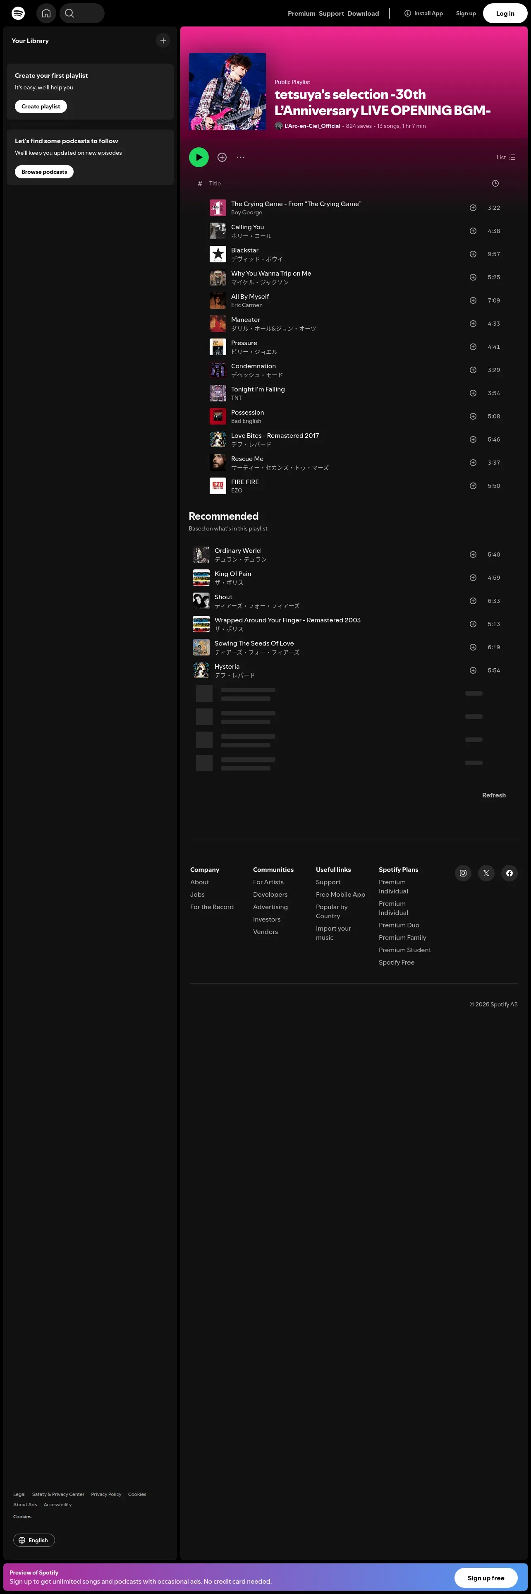Open the Ordinary World song title
Image resolution: width=531 pixels, height=1594 pixels.
click(x=237, y=551)
